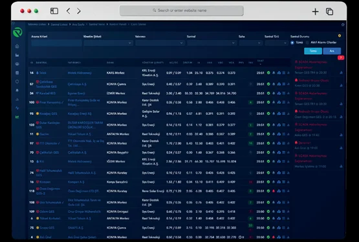This screenshot has height=242, width=359.
Task: Open Kocağaç Enerji AŞ investor link
Action: (x=80, y=114)
